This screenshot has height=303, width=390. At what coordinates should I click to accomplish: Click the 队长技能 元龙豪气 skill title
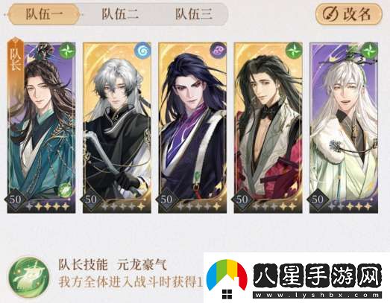click(x=113, y=265)
